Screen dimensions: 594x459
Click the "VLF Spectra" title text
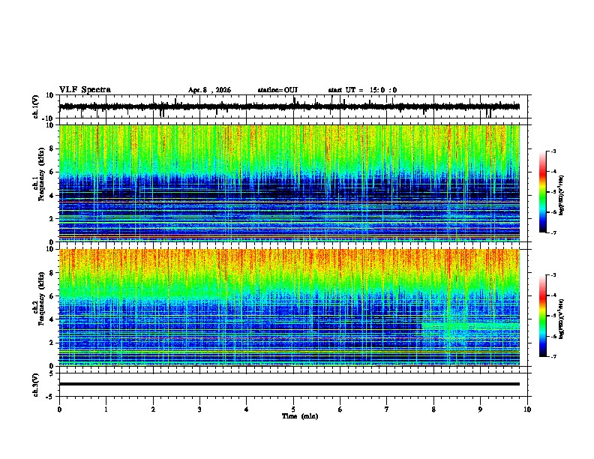coord(85,89)
